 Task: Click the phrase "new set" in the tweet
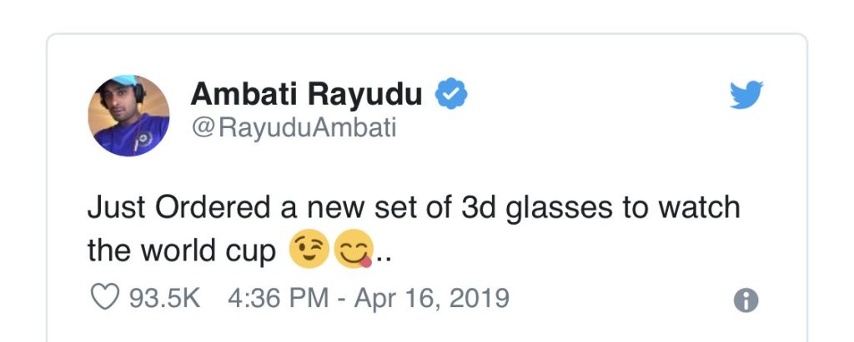pos(369,206)
